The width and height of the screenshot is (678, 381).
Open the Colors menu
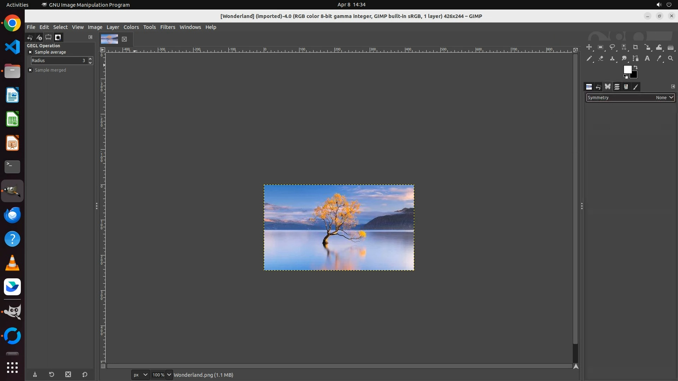point(131,27)
